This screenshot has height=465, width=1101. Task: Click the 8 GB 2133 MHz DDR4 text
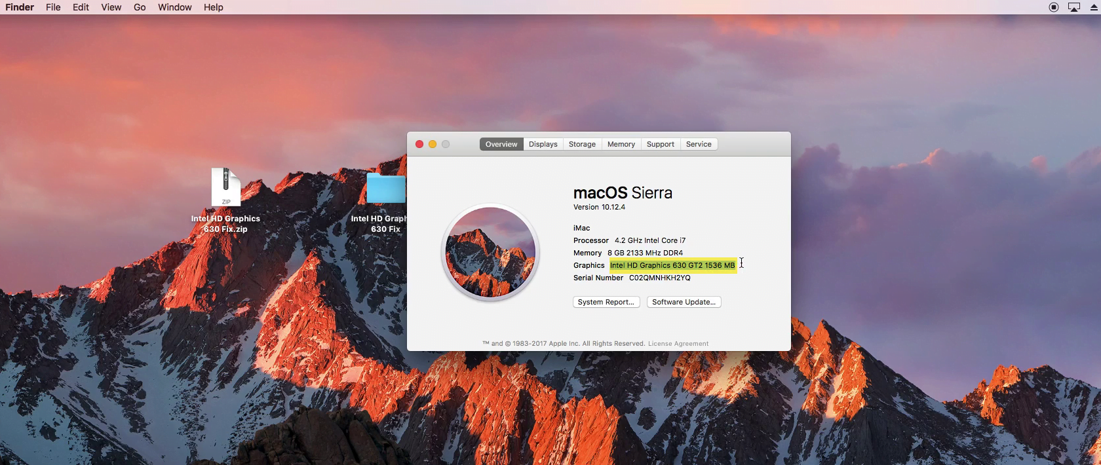tap(645, 253)
